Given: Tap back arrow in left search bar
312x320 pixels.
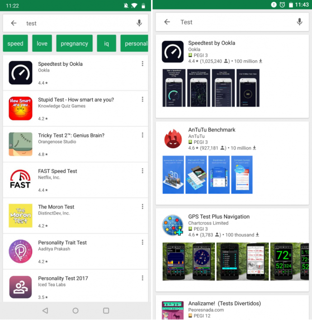Looking at the screenshot, I should [14, 23].
